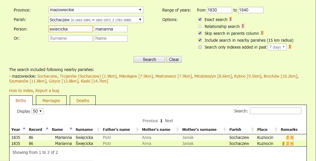This screenshot has width=316, height=161.
Task: Open the Province dropdown showing mazowieckie
Action: pos(96,10)
